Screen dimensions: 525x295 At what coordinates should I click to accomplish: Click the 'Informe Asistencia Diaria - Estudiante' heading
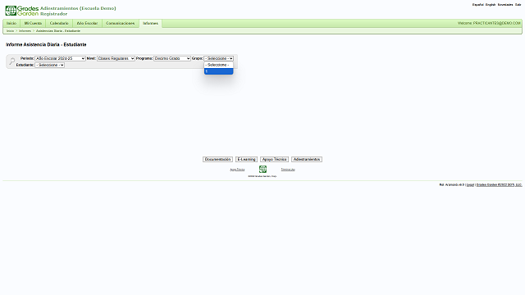(46, 44)
